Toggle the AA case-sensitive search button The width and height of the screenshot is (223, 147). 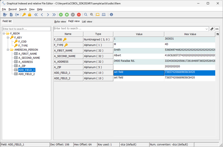coord(217,29)
